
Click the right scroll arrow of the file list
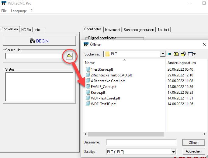[205, 134]
